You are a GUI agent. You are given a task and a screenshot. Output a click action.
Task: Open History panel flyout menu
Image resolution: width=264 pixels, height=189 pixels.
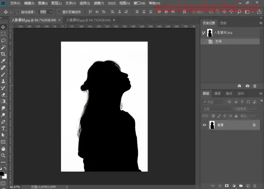261,23
